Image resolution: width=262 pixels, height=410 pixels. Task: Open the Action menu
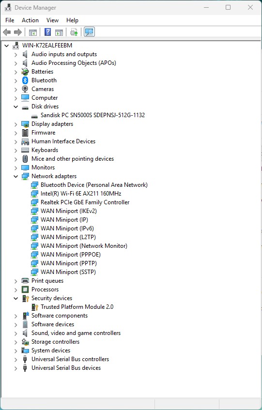tap(30, 20)
